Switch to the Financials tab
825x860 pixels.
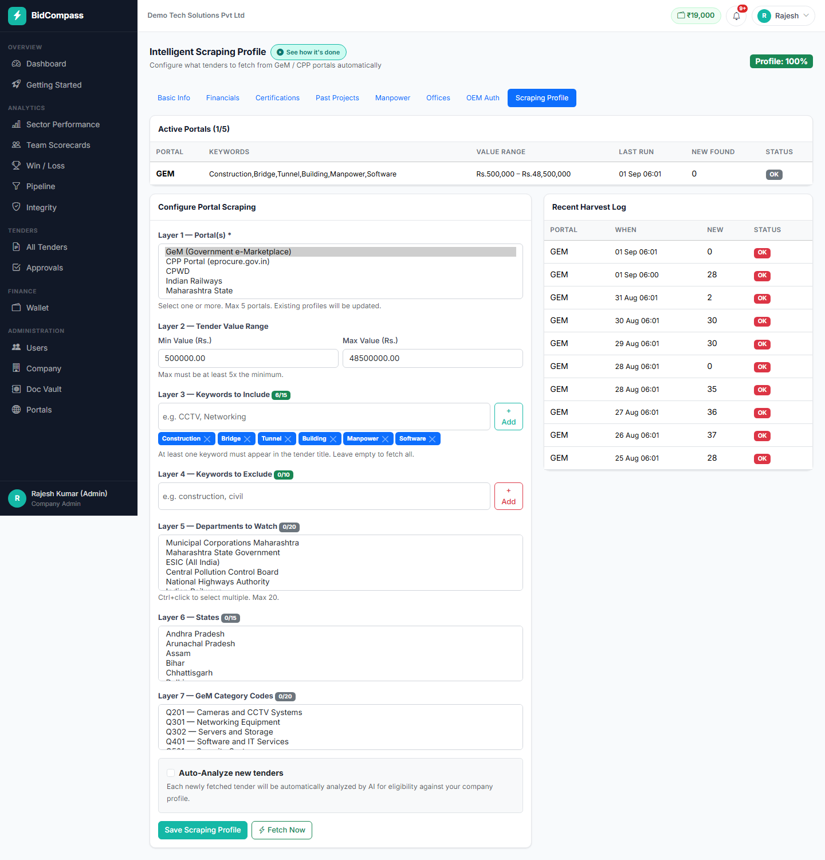click(223, 98)
